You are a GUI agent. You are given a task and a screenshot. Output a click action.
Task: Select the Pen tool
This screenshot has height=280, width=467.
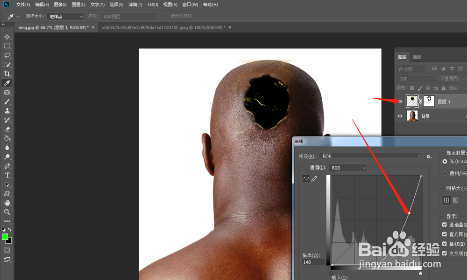tap(7, 166)
